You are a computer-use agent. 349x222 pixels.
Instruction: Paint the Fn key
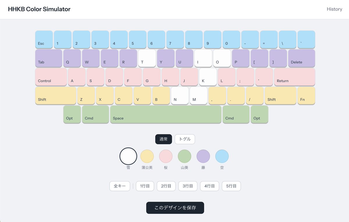point(306,95)
